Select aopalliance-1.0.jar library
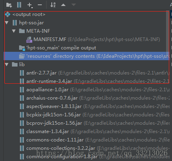Screen dimensions: 172x161 coord(47,90)
